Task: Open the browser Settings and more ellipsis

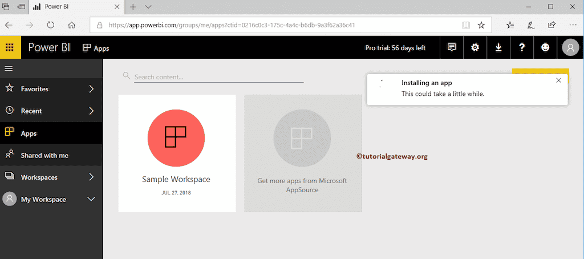Action: tap(573, 25)
